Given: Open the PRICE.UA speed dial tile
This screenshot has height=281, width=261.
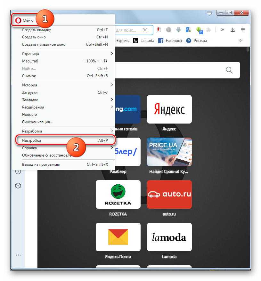Looking at the screenshot, I should (169, 152).
